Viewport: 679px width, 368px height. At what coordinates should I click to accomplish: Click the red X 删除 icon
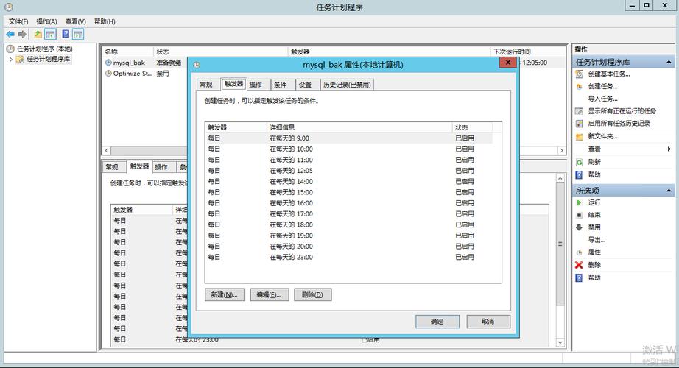(579, 265)
